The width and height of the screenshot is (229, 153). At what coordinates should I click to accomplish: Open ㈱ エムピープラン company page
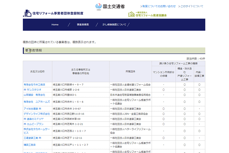tap(33, 124)
